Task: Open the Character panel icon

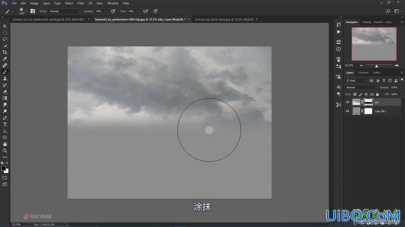Action: coord(338,87)
